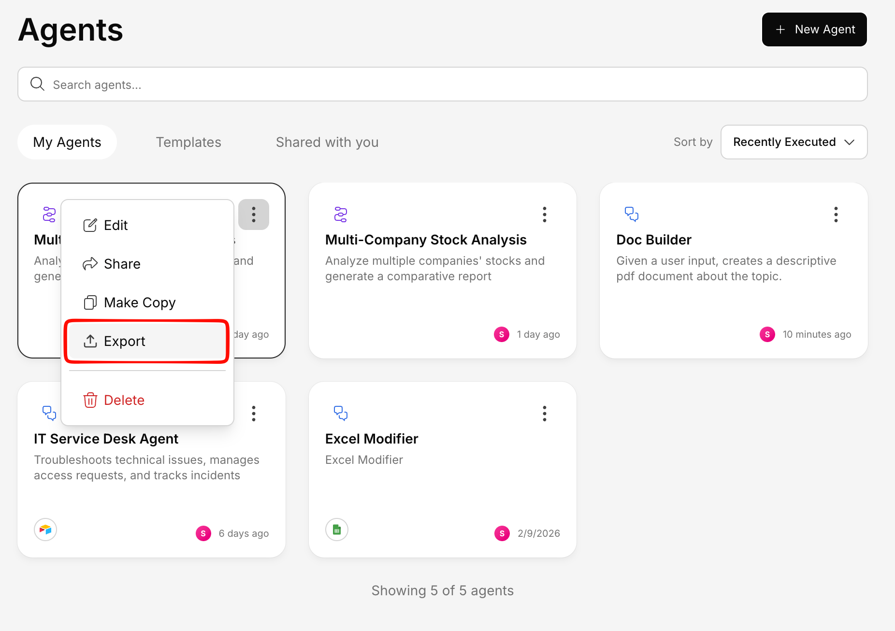Expand the Recently Executed sort dropdown
This screenshot has height=631, width=895.
tap(794, 142)
